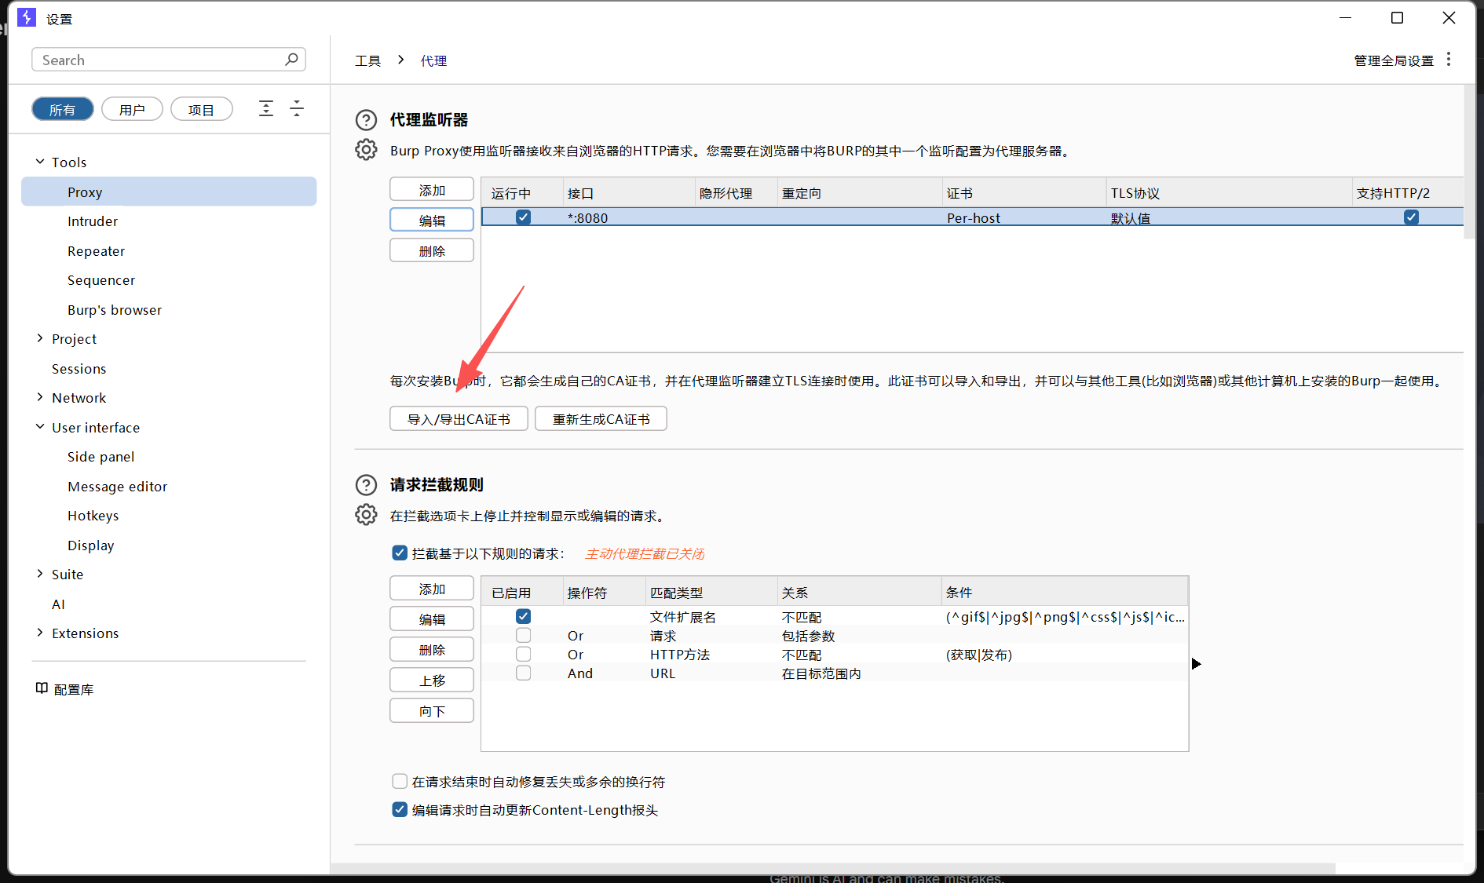Open the gear settings icon under 代理监听器
The width and height of the screenshot is (1484, 883).
click(366, 150)
